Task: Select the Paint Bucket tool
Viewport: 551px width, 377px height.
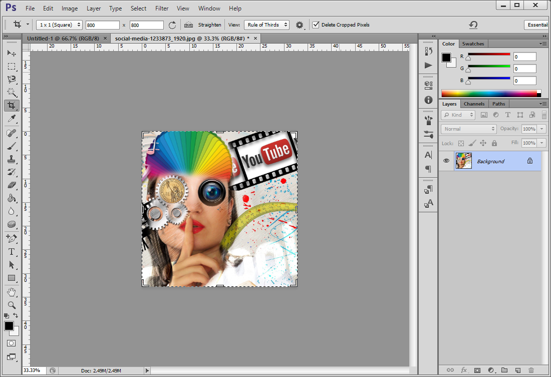Action: [x=12, y=198]
